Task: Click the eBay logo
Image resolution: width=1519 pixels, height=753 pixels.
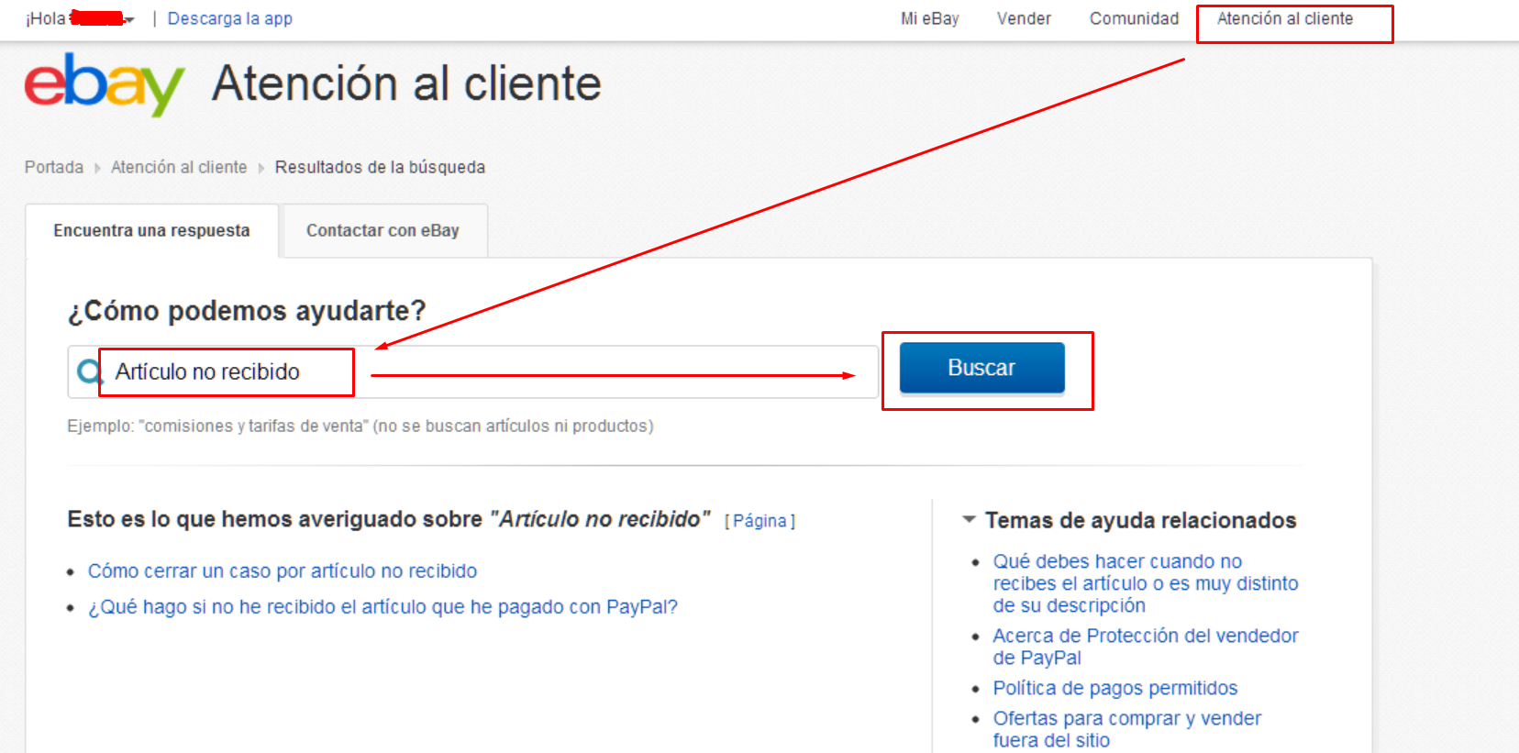Action: (x=104, y=83)
